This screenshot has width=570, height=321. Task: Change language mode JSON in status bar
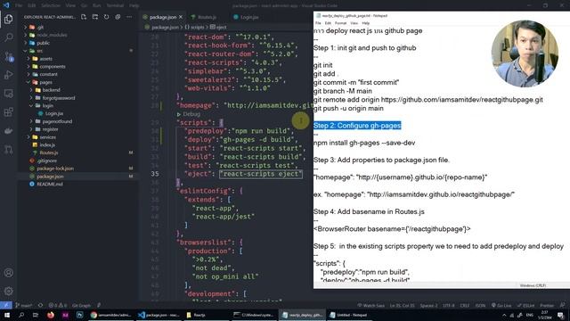coord(480,305)
